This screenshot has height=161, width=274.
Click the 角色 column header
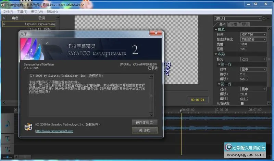(15, 18)
